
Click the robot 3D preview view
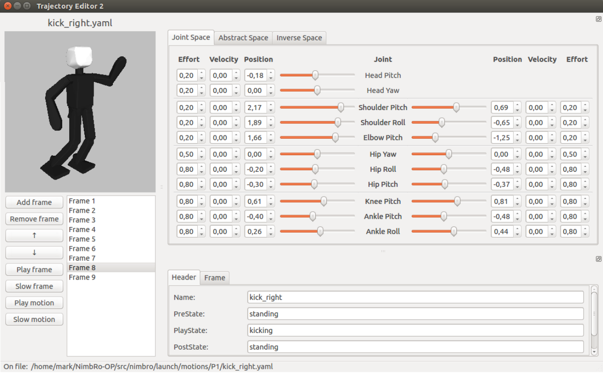(80, 112)
